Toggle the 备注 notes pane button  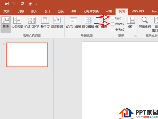click(131, 23)
